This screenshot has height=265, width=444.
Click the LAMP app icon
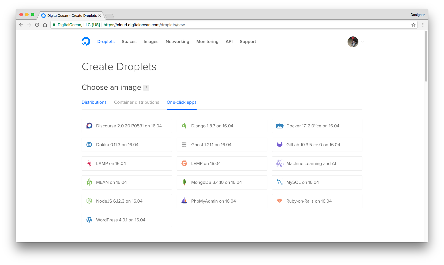pos(89,163)
